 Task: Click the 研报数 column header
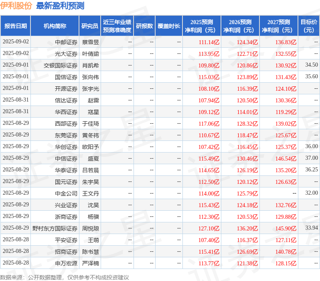coord(144,26)
